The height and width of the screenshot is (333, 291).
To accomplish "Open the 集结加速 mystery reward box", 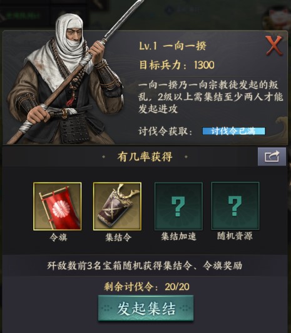I will [178, 206].
